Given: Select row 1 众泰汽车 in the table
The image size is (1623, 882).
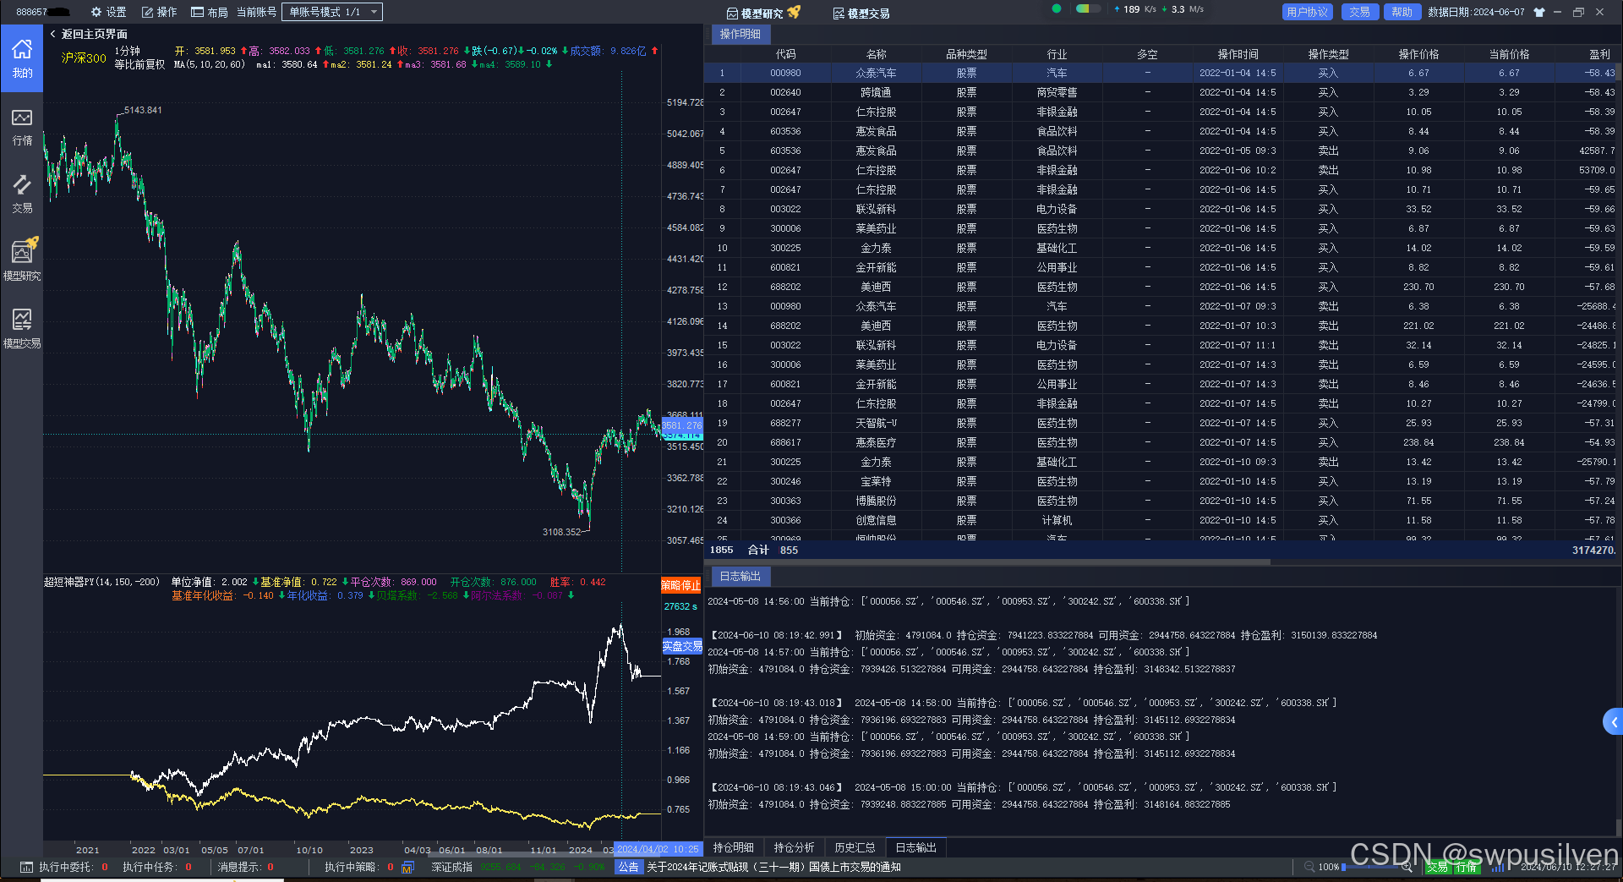Looking at the screenshot, I should [x=1161, y=73].
